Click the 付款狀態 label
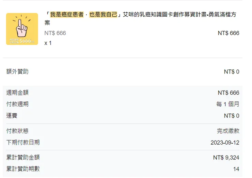The image size is (252, 178). click(17, 131)
